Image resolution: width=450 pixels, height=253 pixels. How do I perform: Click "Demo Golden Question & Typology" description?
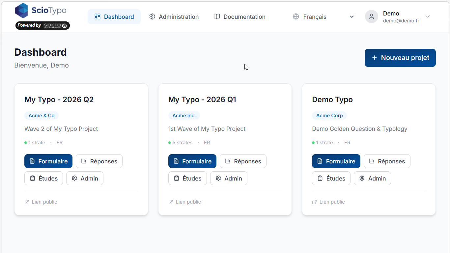[x=360, y=129]
